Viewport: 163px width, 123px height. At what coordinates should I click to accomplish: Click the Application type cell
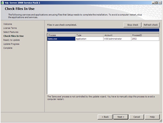point(89,39)
